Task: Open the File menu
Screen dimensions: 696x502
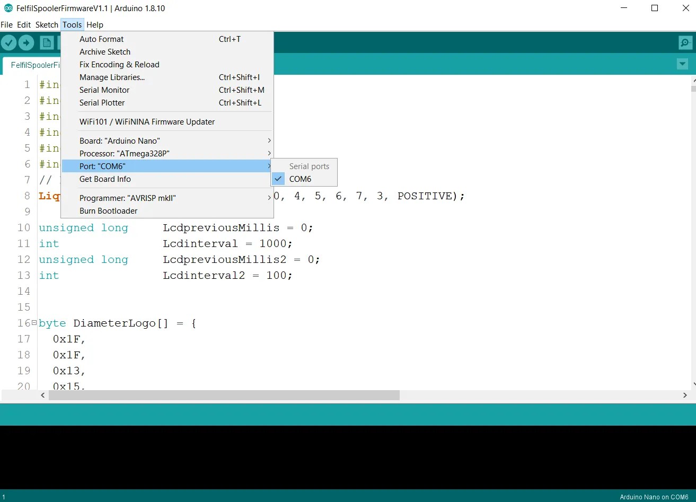Action: tap(7, 25)
